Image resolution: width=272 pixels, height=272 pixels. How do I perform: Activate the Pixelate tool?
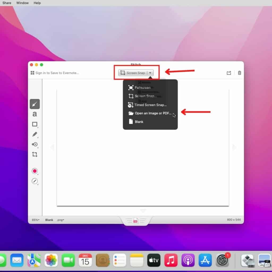35,144
